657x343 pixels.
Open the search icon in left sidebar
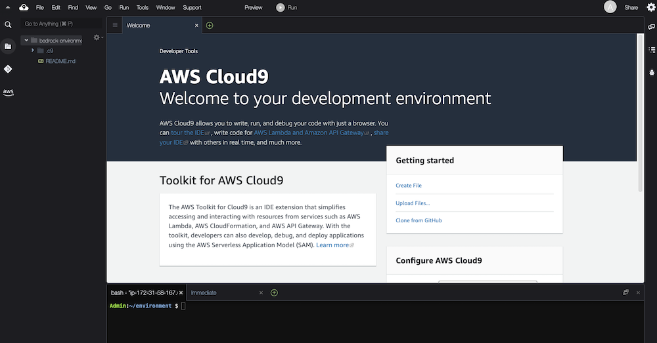tap(8, 25)
